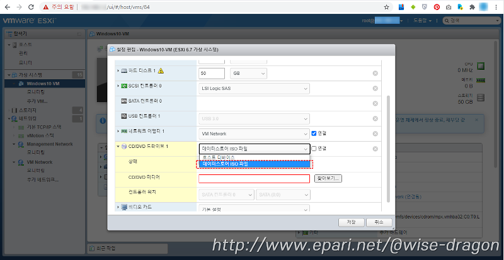
Task: Click the CPU usage icon
Action: (481, 66)
